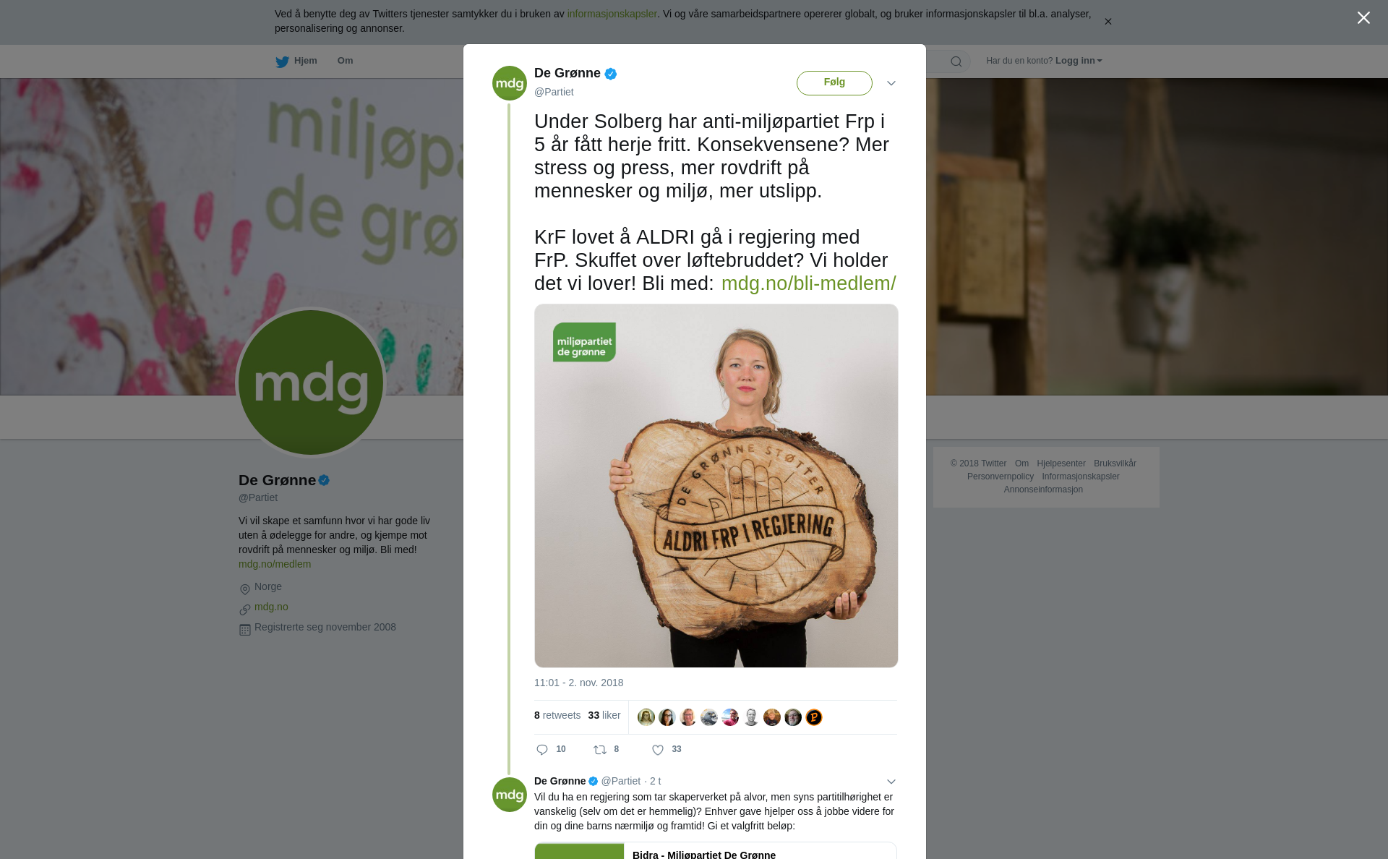Click the reply speech bubble icon
The image size is (1388, 859).
[x=542, y=750]
